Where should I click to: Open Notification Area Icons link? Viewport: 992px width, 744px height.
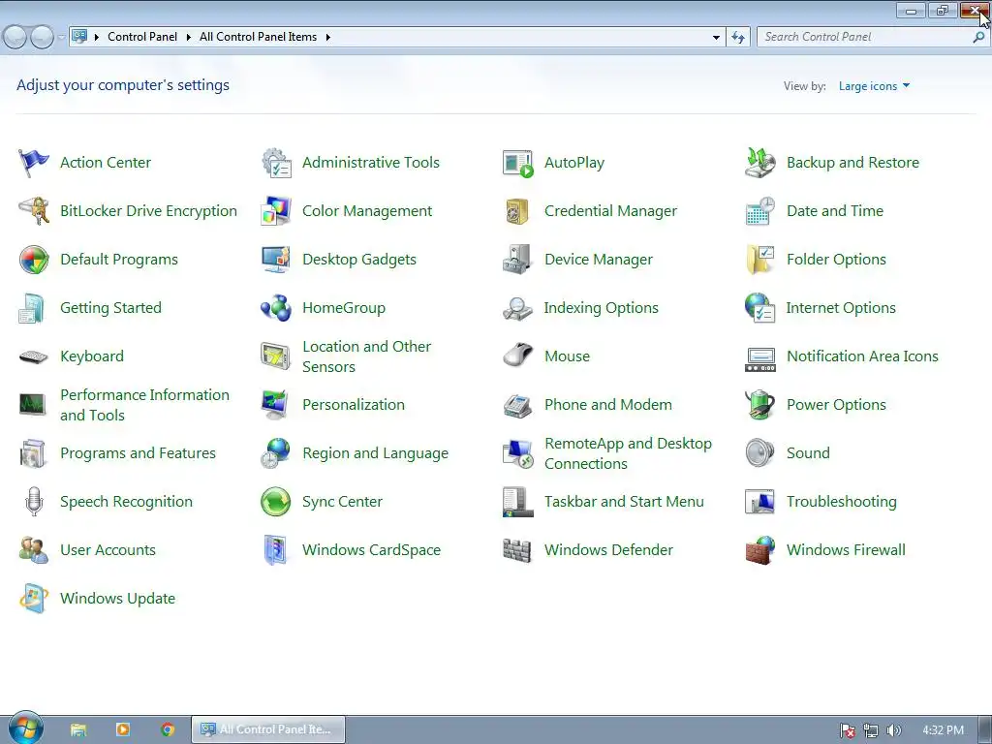pyautogui.click(x=862, y=356)
